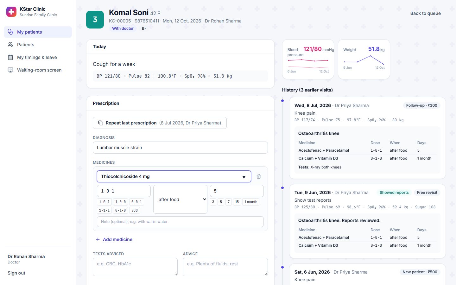Click the Advice text area
Image resolution: width=456 pixels, height=285 pixels.
(x=225, y=267)
